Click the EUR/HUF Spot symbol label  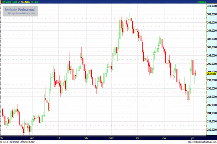coord(7,2)
